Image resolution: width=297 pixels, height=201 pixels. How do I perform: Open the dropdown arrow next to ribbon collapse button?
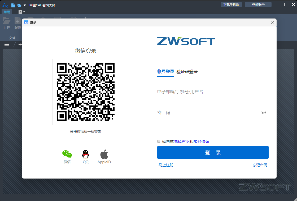(24, 12)
